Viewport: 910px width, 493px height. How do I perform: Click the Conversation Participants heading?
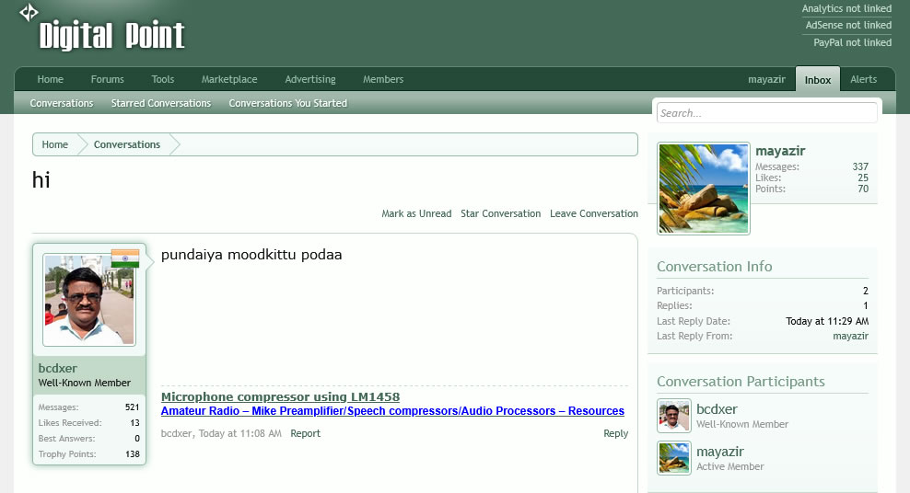point(741,382)
